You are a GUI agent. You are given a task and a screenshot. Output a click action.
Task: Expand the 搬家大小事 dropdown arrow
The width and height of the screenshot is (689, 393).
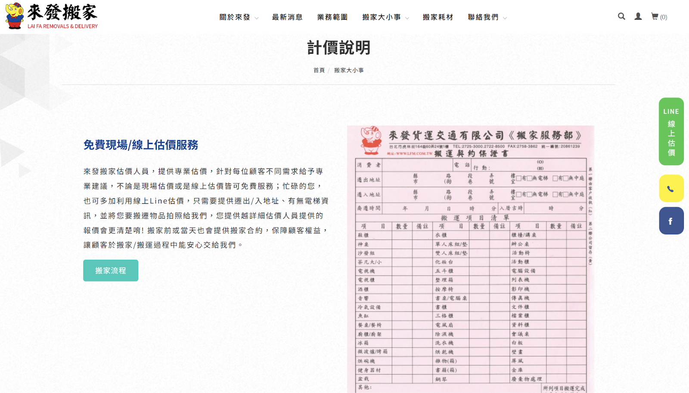coord(407,18)
